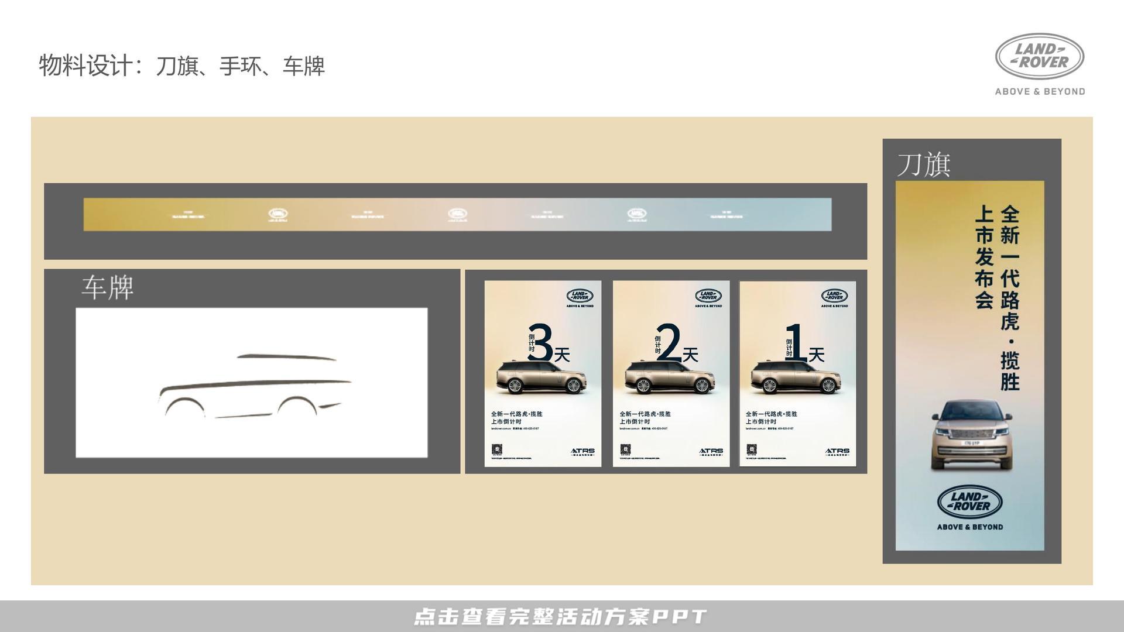1124x632 pixels.
Task: Click the vertical text 上市发布会 on the banner
Action: (x=985, y=257)
